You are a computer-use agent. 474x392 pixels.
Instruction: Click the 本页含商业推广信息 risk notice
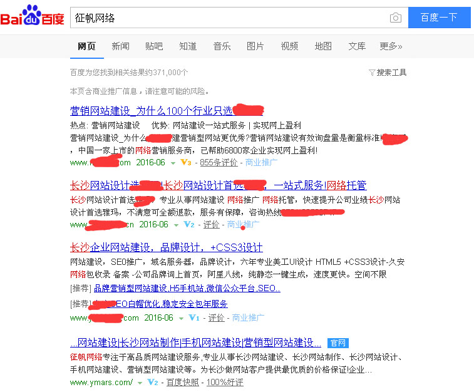point(140,91)
